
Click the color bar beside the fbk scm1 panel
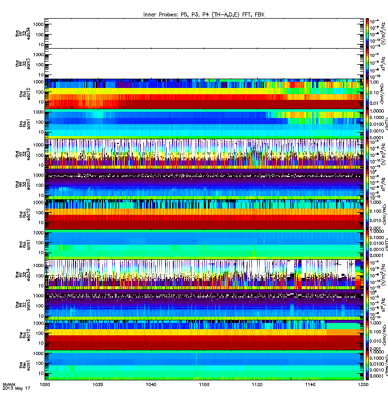click(x=367, y=365)
